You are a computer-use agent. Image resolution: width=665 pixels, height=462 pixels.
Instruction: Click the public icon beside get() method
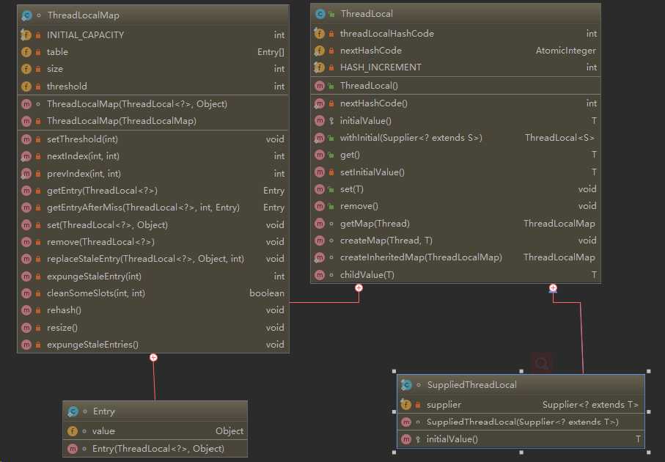331,155
